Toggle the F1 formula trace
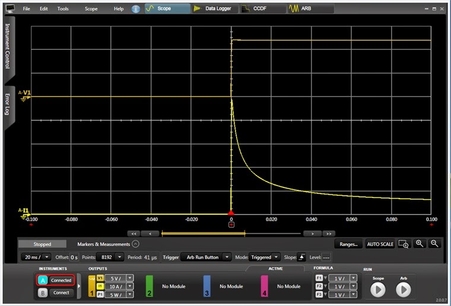The height and width of the screenshot is (306, 451). [319, 278]
